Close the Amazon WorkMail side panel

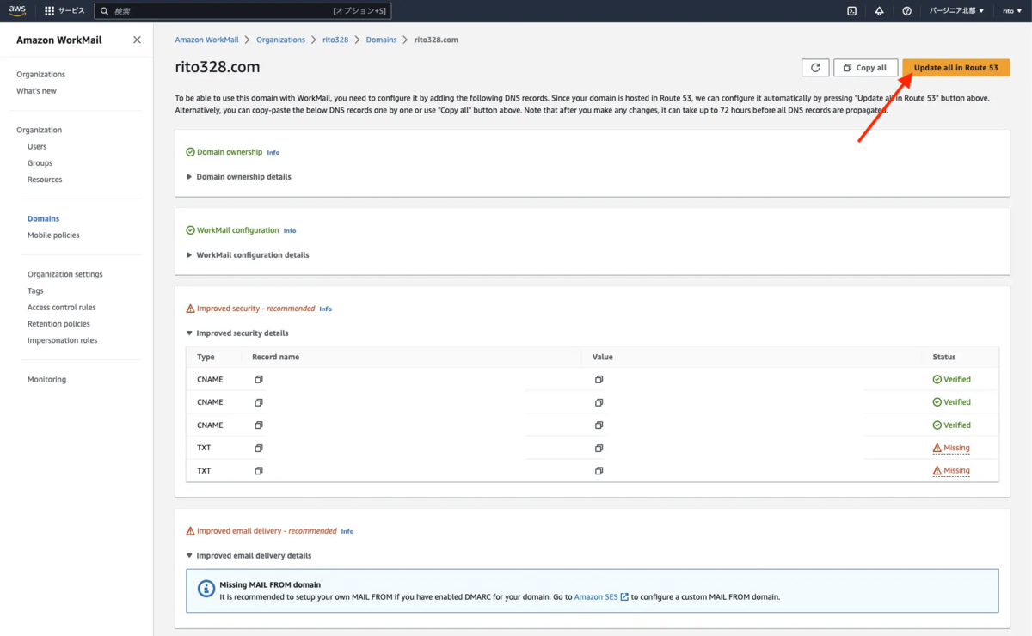pos(136,40)
